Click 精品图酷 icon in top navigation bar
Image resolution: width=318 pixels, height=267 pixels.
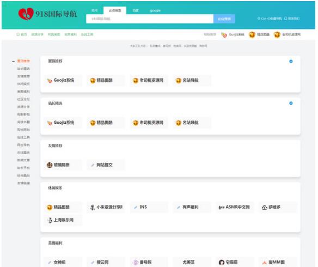click(x=252, y=35)
